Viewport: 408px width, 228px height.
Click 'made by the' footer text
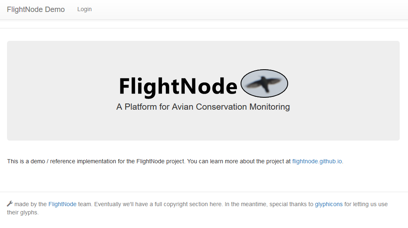click(x=31, y=204)
